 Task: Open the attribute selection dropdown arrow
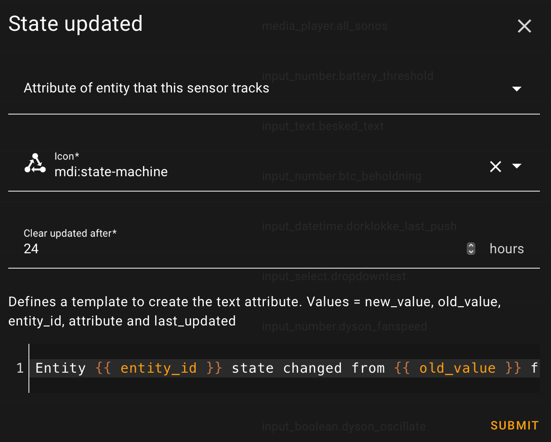(x=517, y=89)
